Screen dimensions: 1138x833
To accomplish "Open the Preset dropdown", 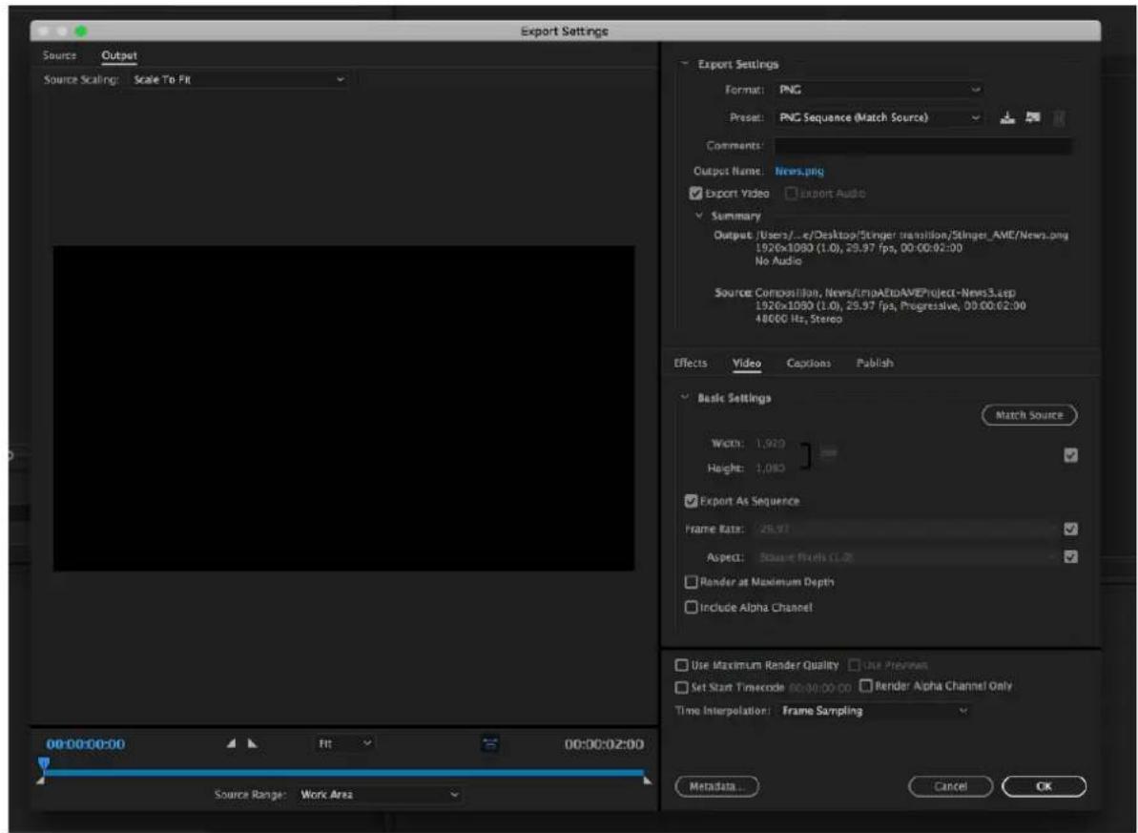I will (879, 117).
